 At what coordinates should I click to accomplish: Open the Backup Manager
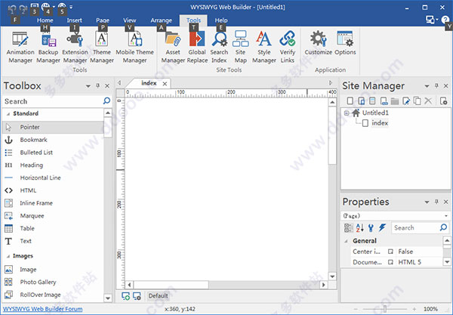48,48
